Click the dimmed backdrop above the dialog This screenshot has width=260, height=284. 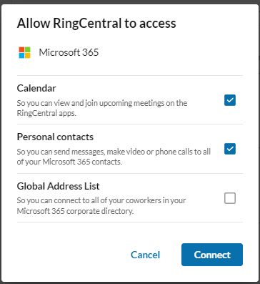click(x=130, y=1)
